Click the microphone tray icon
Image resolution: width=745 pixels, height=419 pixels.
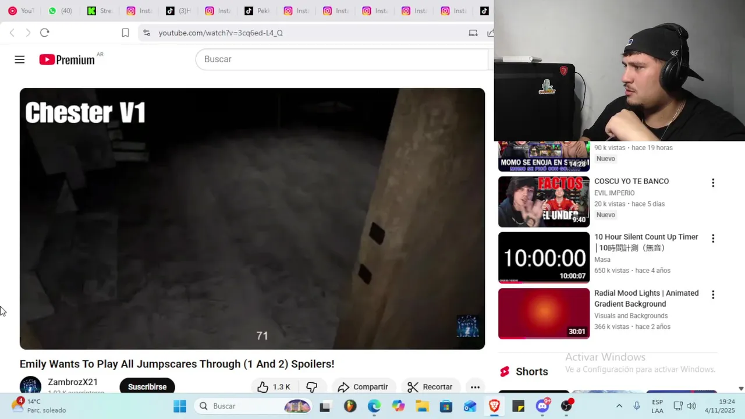click(x=637, y=406)
